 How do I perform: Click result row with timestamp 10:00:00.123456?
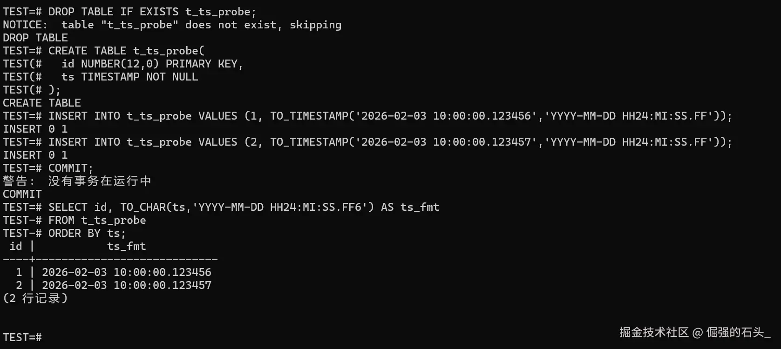pos(126,272)
